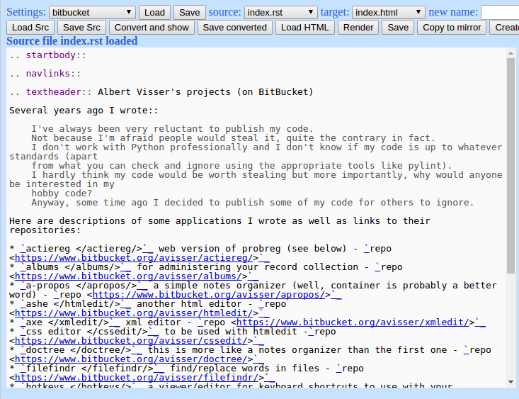The width and height of the screenshot is (519, 399).
Task: Click Convert and show button
Action: point(152,28)
